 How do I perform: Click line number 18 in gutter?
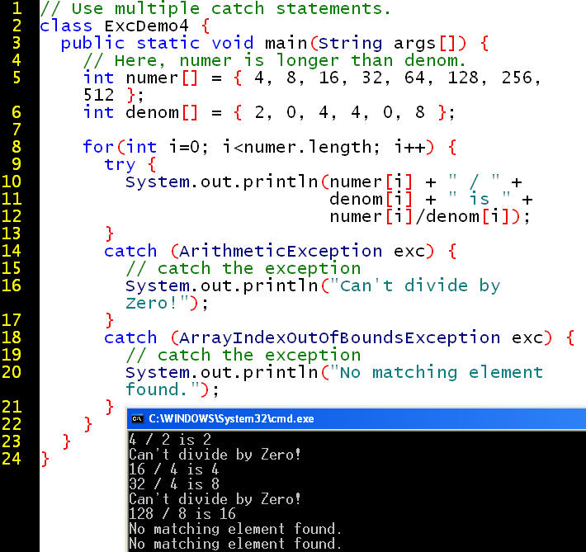[x=12, y=337]
